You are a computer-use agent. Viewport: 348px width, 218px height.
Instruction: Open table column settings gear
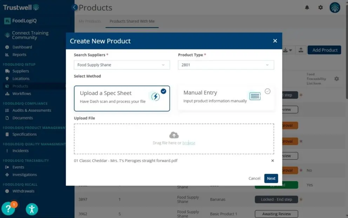(x=336, y=79)
